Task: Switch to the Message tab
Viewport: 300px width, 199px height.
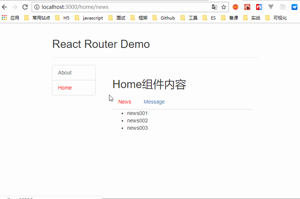Action: click(154, 102)
